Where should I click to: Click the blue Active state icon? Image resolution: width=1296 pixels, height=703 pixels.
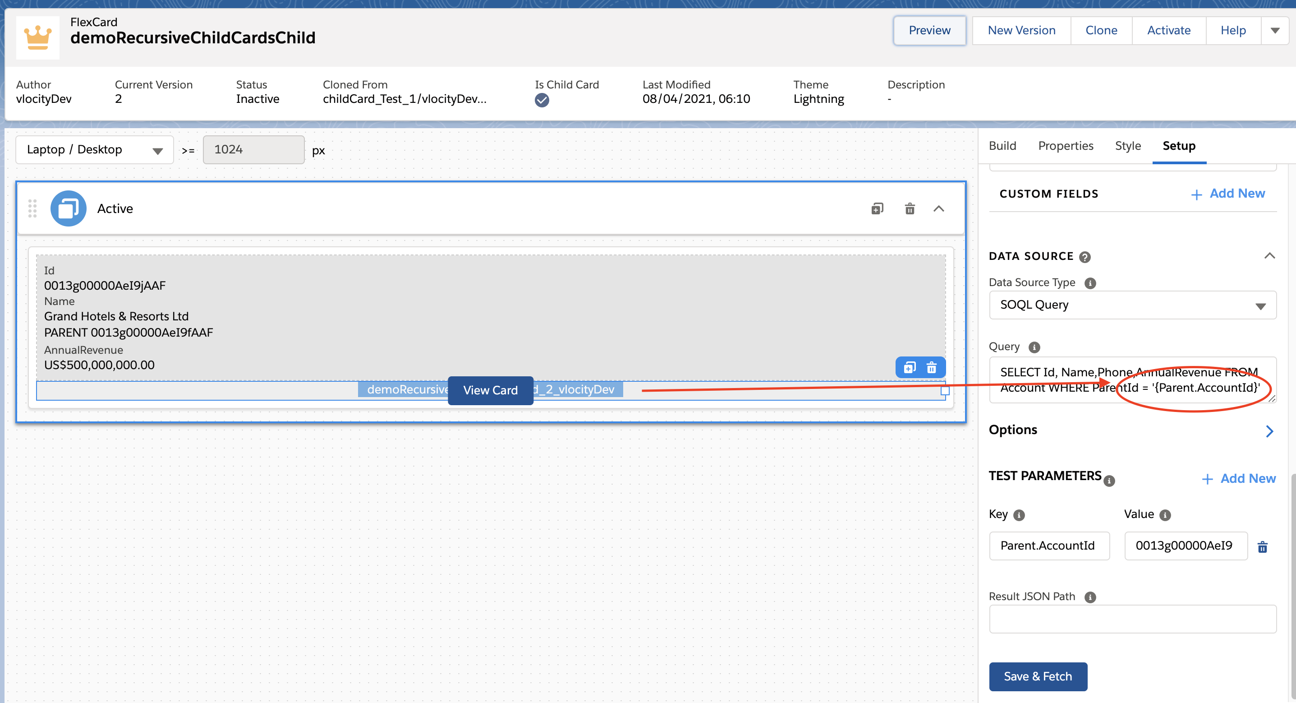pos(69,208)
